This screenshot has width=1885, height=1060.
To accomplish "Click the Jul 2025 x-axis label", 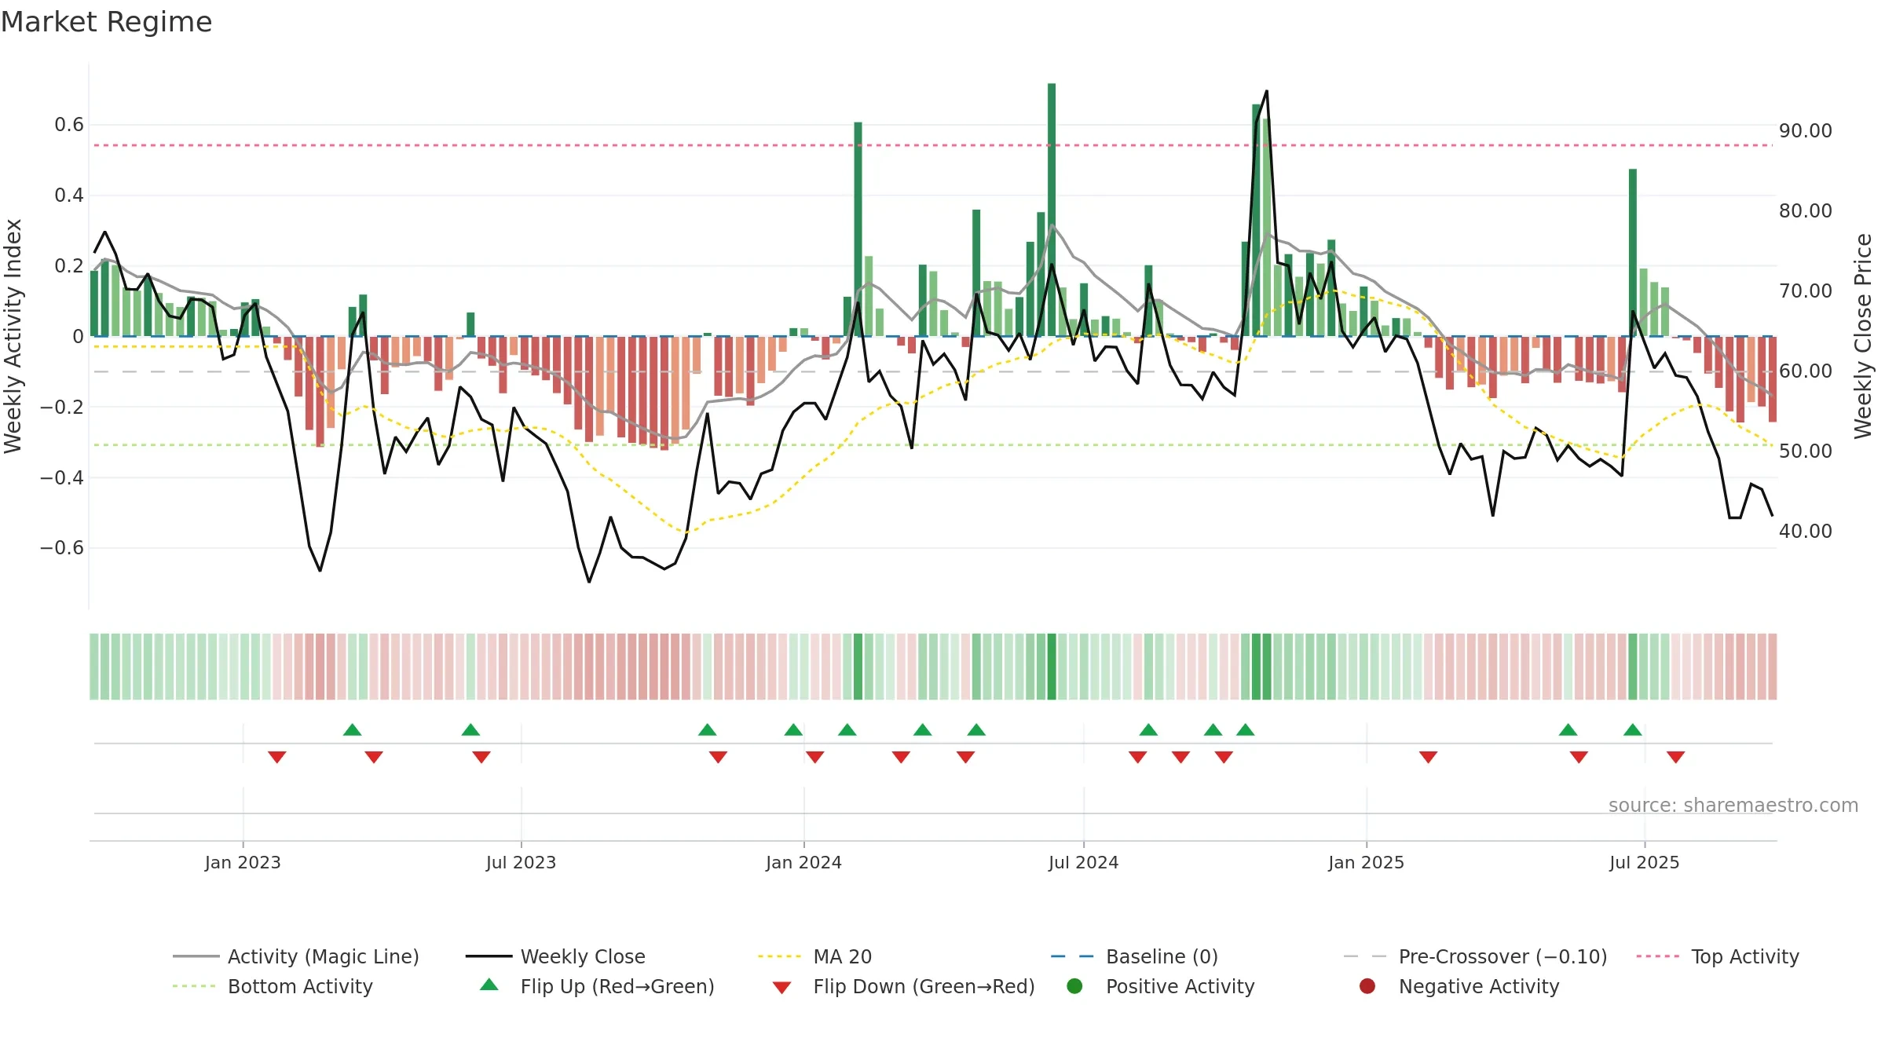I will click(1644, 862).
